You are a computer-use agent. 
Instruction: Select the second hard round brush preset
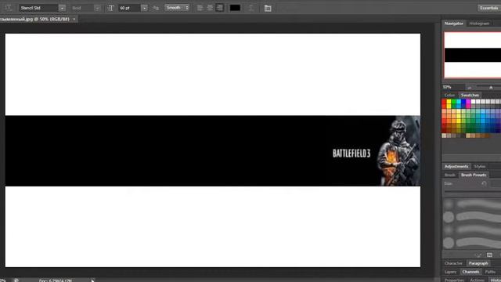tap(472, 217)
